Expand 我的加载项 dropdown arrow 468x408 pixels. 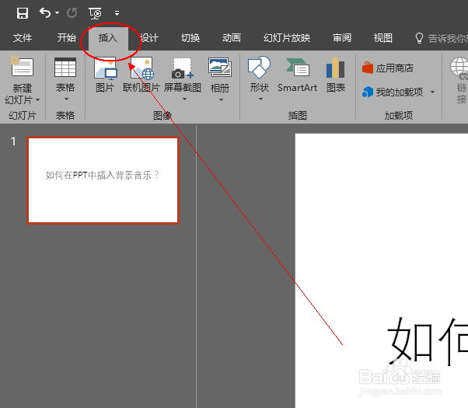coord(432,92)
